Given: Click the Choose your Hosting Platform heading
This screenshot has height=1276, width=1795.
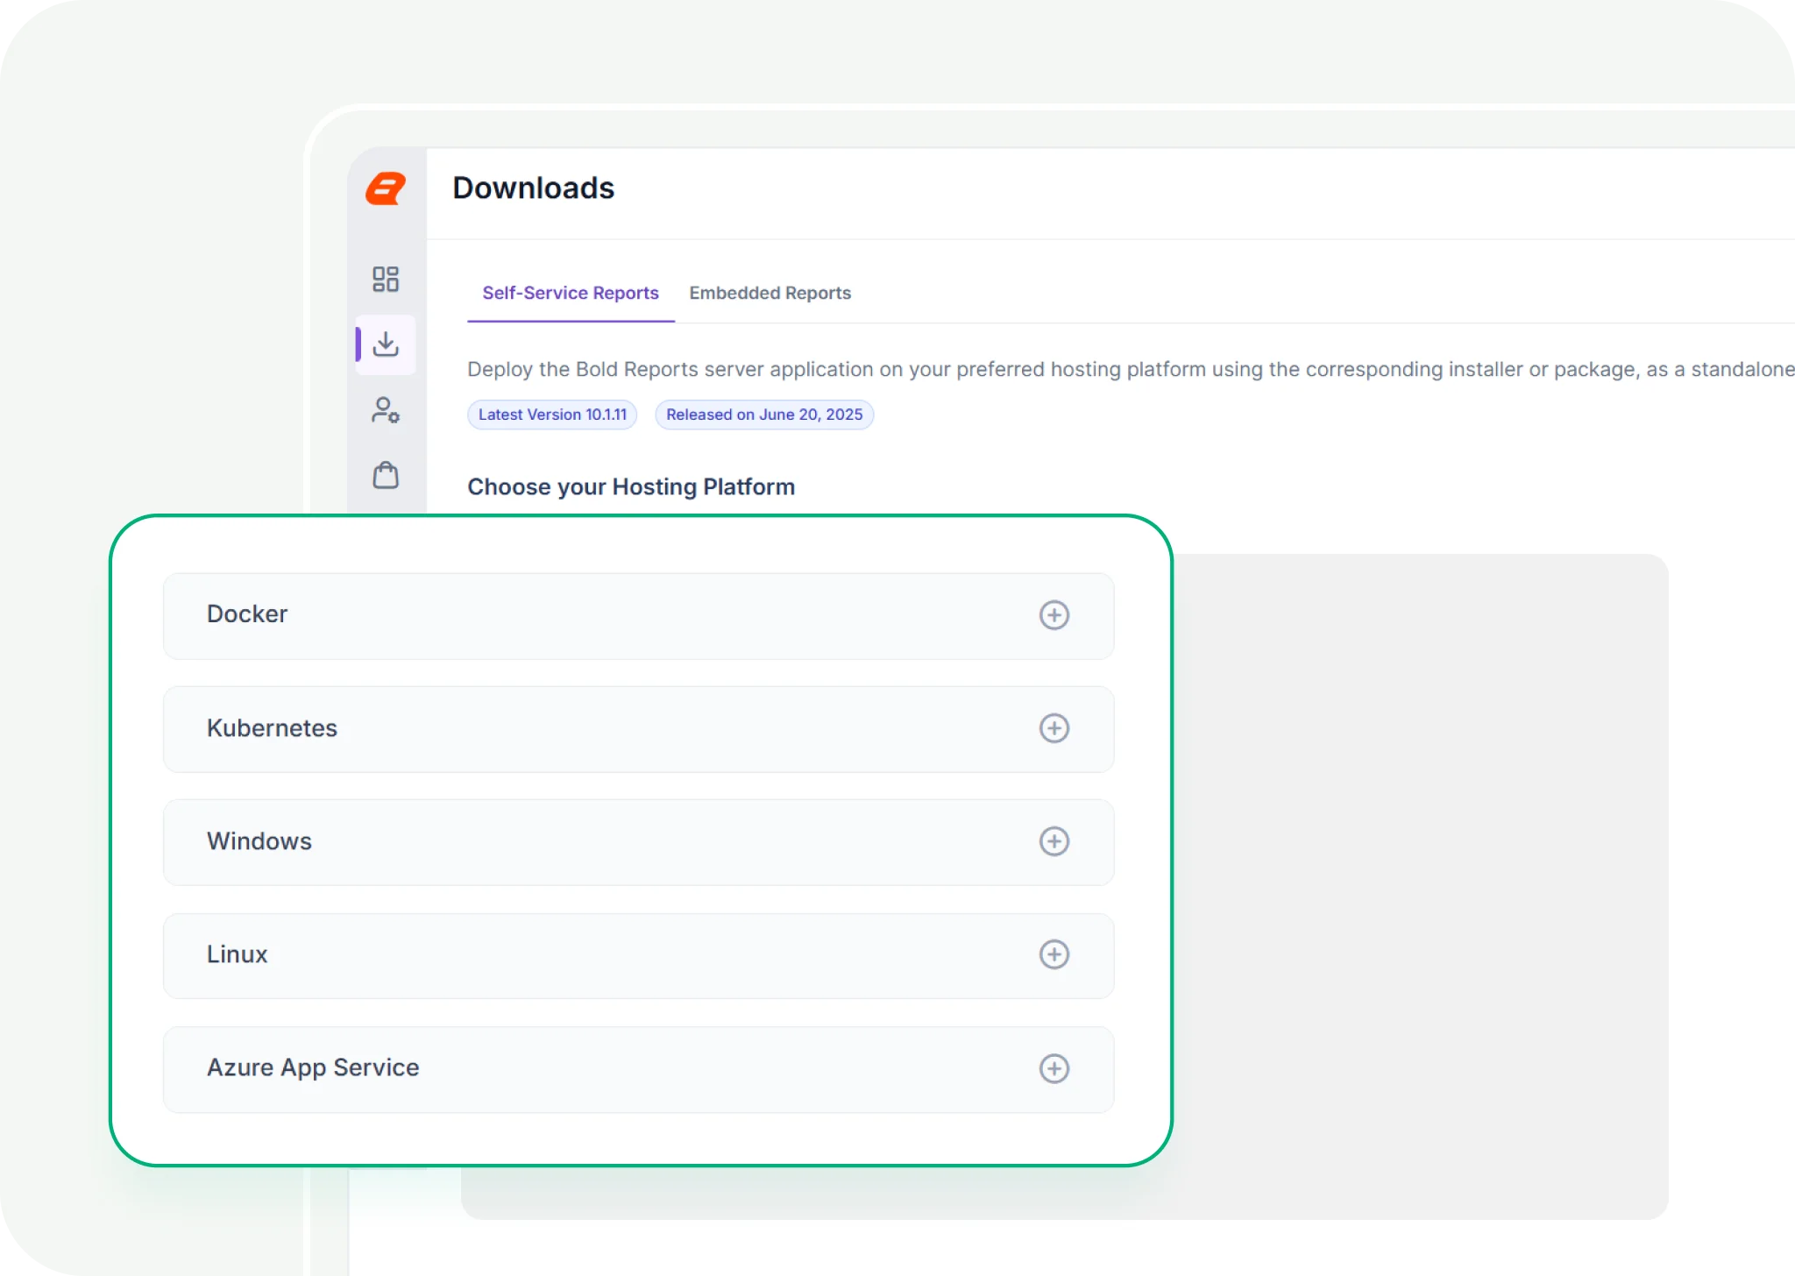Looking at the screenshot, I should (x=631, y=486).
